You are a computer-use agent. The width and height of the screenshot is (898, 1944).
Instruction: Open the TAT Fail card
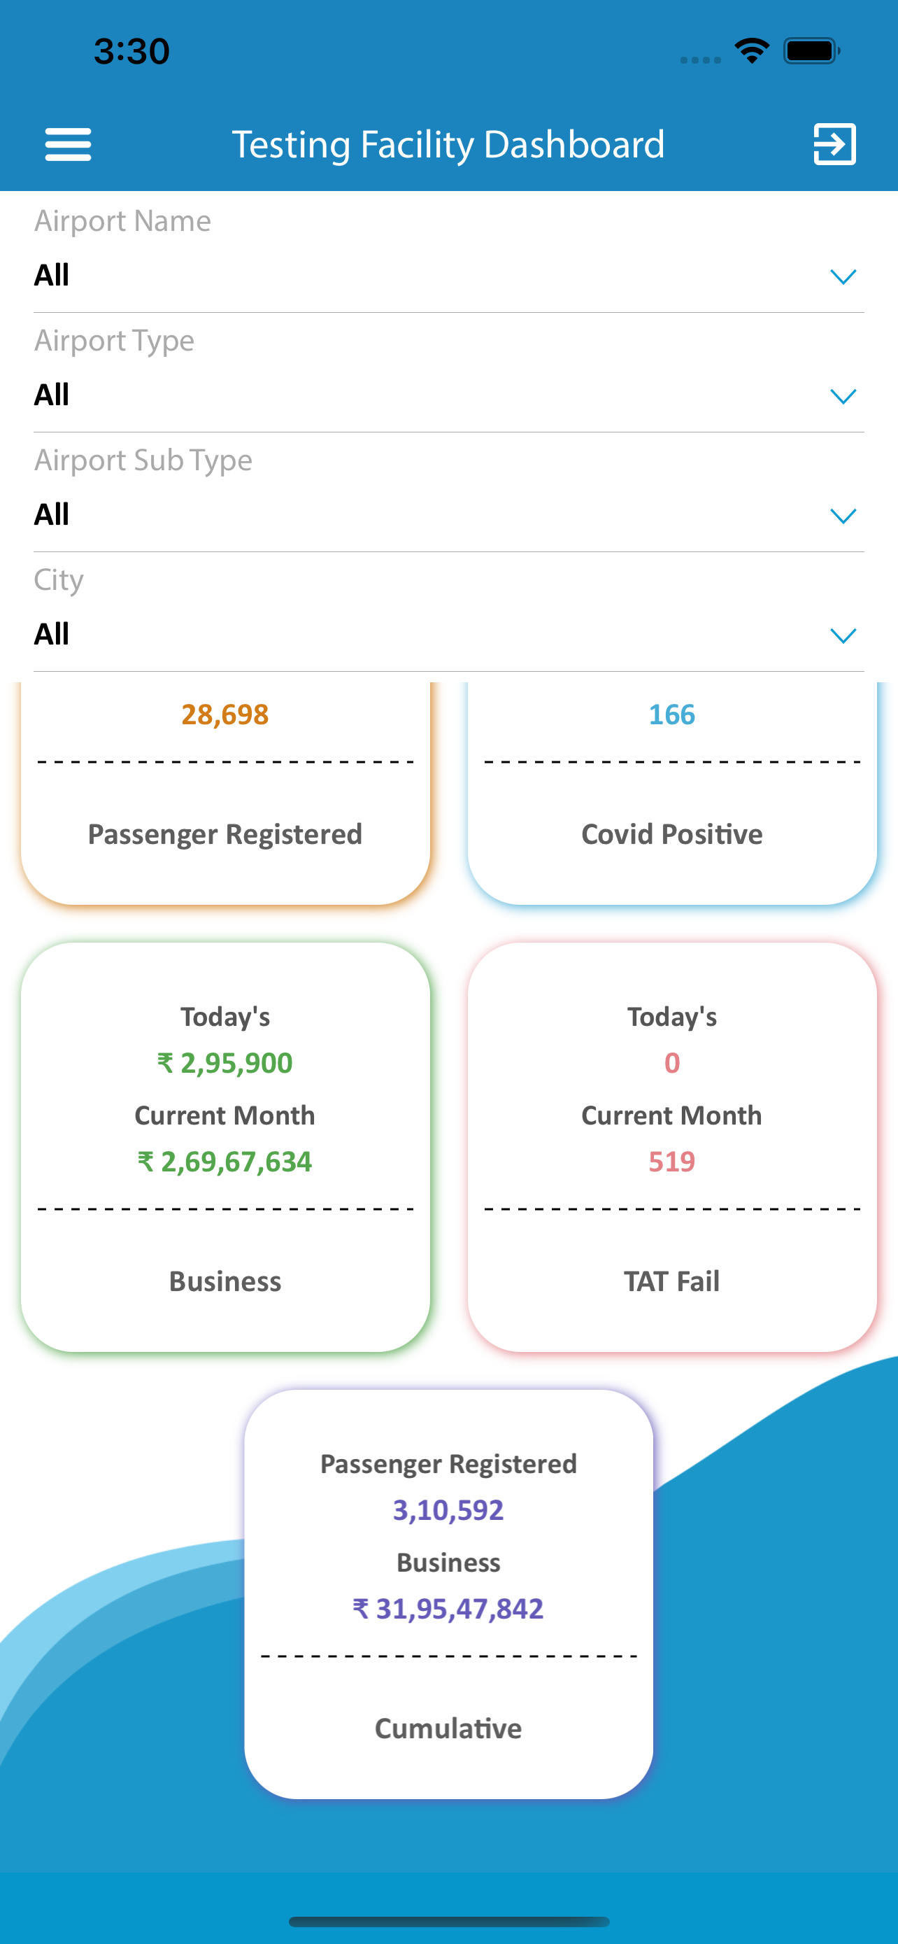[672, 1147]
